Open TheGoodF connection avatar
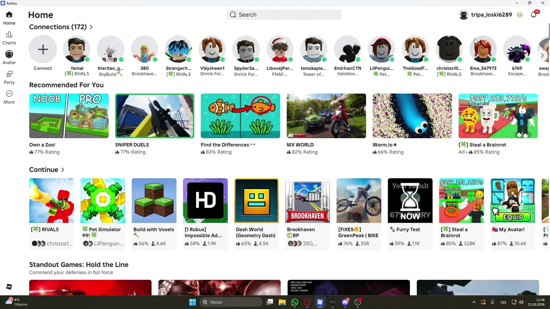 pos(415,49)
